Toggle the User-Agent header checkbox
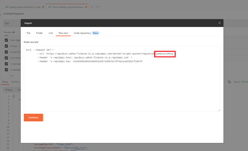Viewport: 248px width, 151px height. 6,40
